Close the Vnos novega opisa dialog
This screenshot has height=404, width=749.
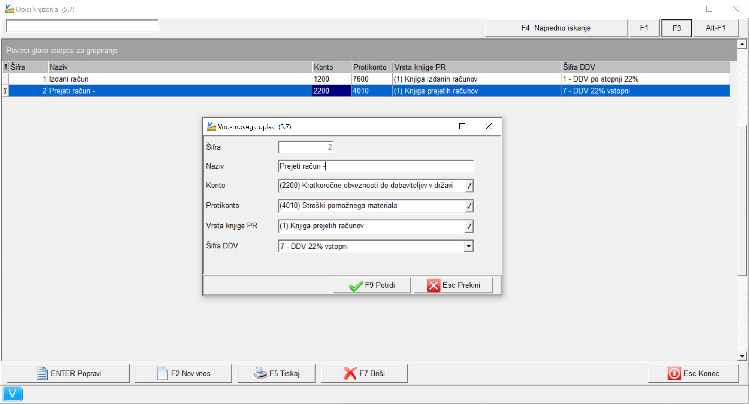[489, 126]
